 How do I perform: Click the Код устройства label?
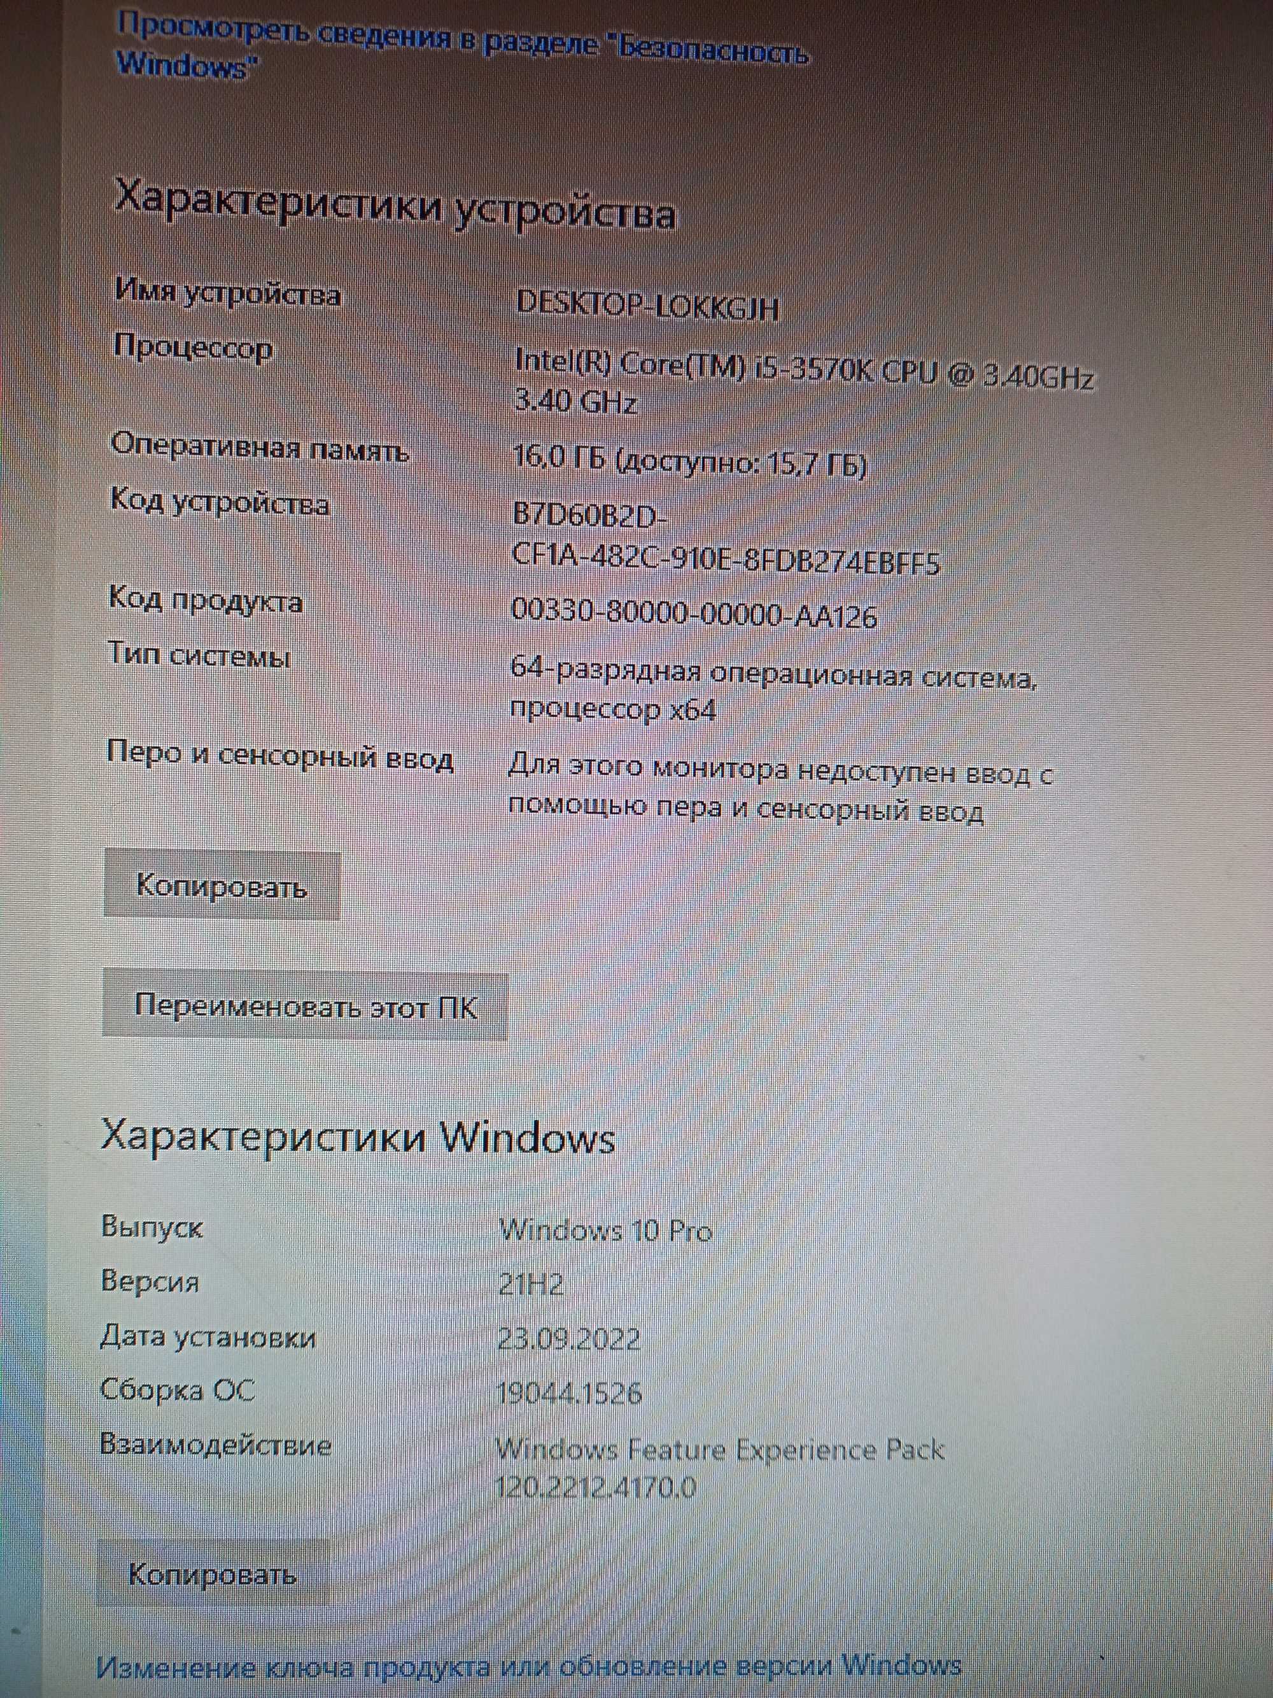click(220, 504)
